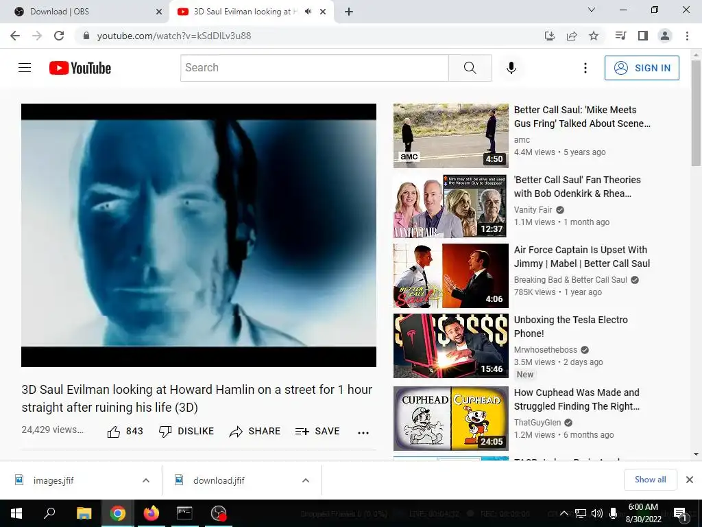Open Mike Meets Gus Fring video thumbnail
This screenshot has width=702, height=527.
451,136
